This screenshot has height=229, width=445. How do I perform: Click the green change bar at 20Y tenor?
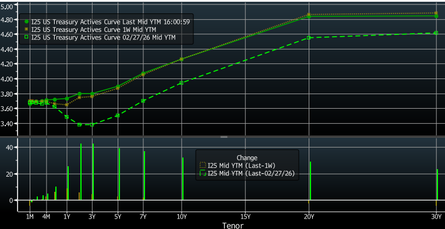pyautogui.click(x=310, y=181)
